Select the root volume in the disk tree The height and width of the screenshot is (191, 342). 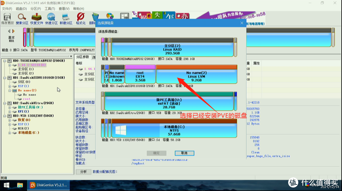(x=27, y=99)
